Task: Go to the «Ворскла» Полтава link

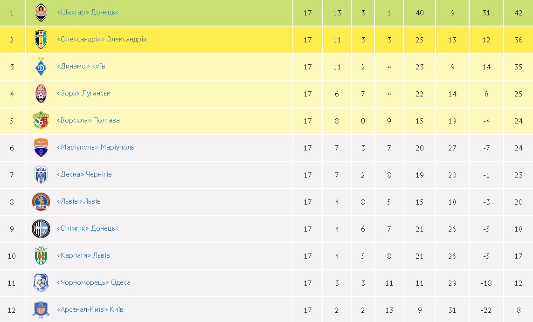Action: pyautogui.click(x=88, y=120)
